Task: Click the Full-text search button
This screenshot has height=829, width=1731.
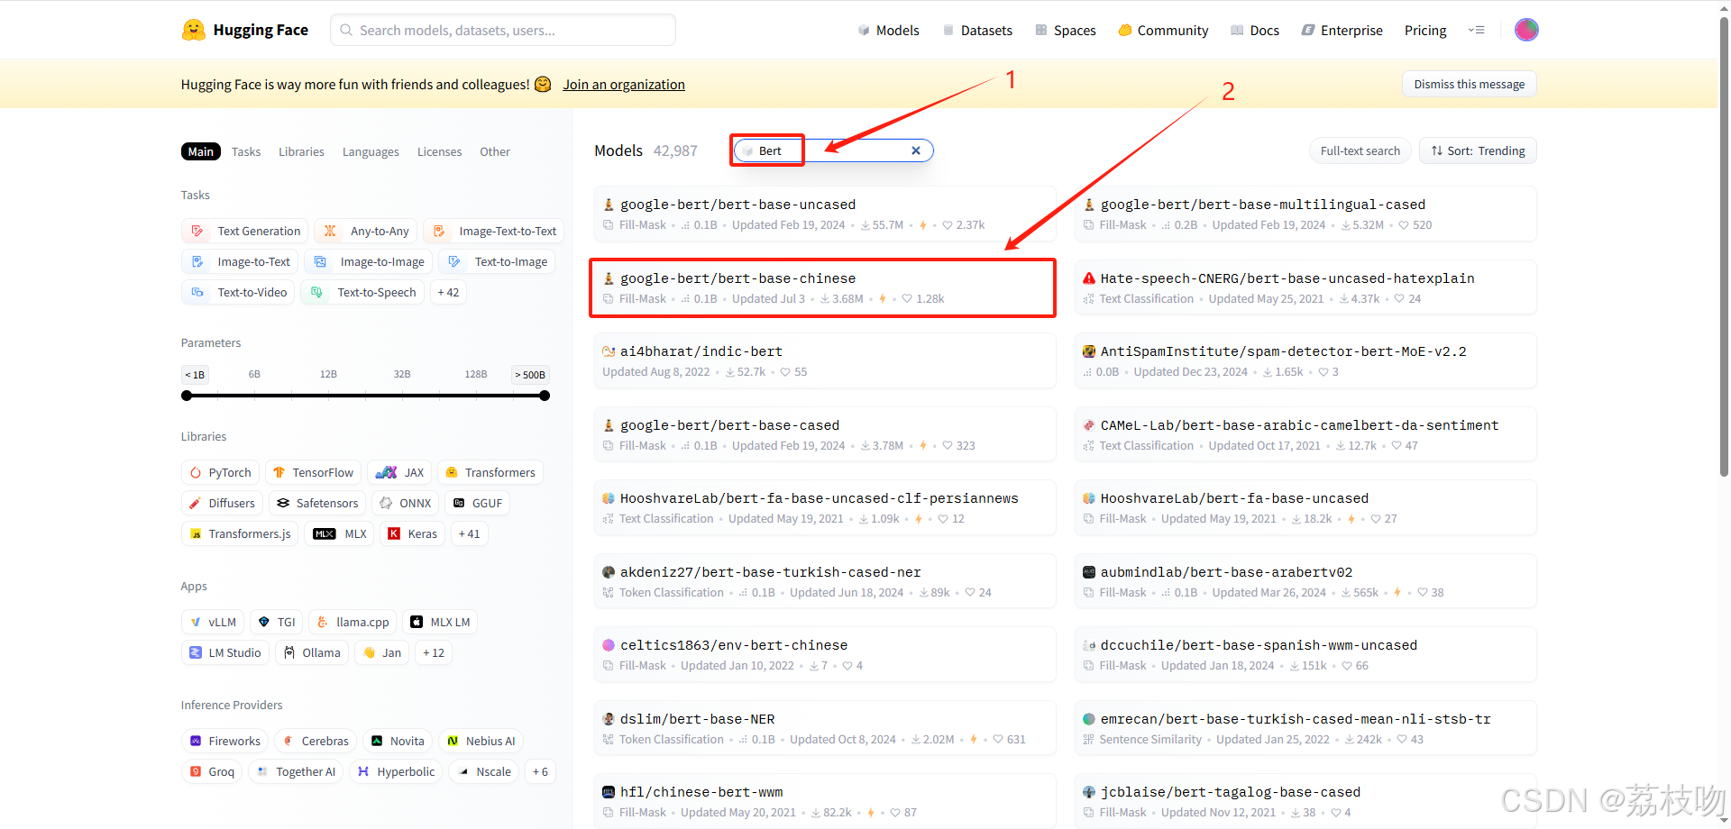Action: pos(1360,150)
